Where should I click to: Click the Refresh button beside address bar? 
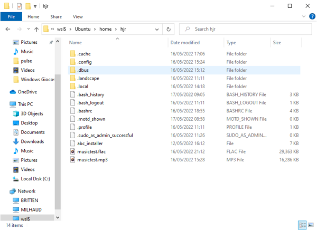pyautogui.click(x=169, y=30)
